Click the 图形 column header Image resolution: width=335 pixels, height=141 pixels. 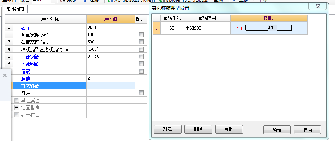tap(269, 18)
